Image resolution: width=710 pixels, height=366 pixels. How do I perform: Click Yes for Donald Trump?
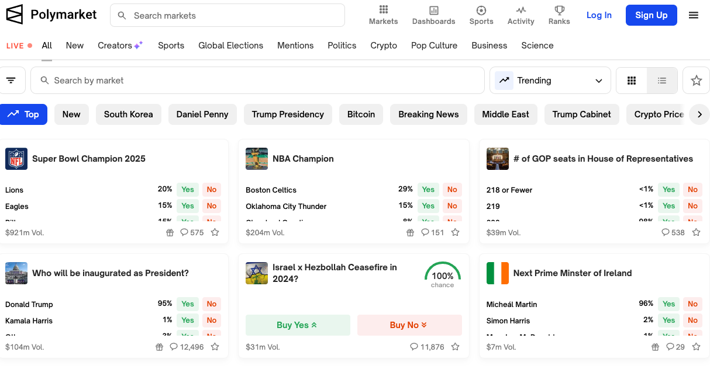pos(188,304)
